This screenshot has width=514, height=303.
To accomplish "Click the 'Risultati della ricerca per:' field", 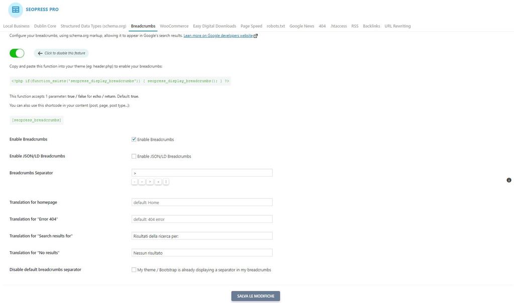I will tap(202, 236).
